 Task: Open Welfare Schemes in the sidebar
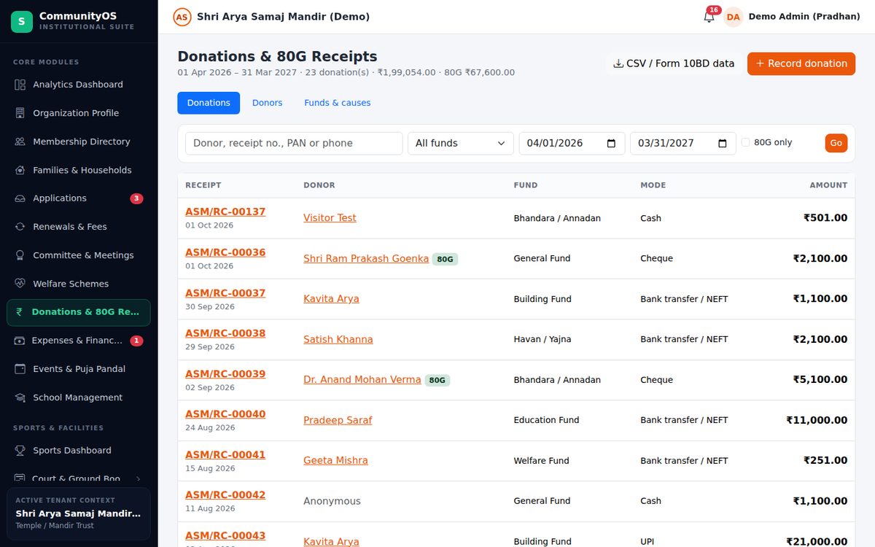point(79,284)
